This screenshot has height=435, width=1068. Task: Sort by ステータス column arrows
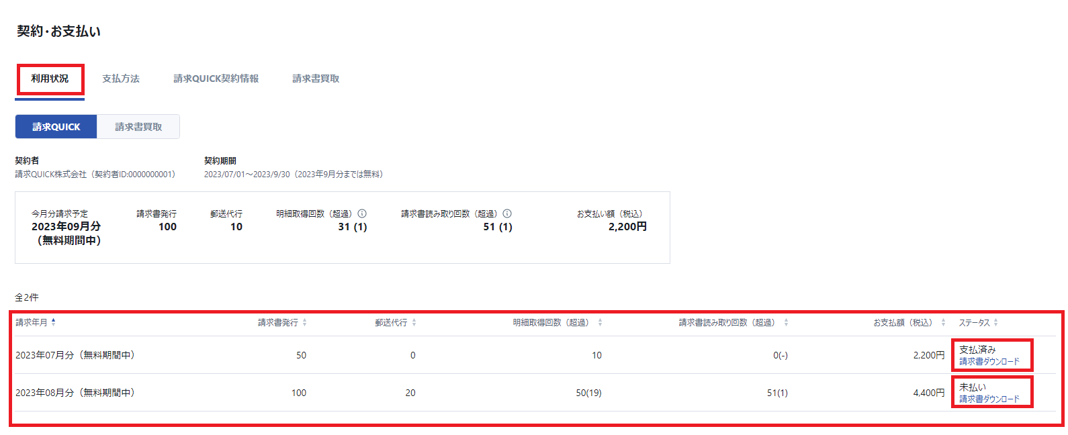tap(995, 323)
